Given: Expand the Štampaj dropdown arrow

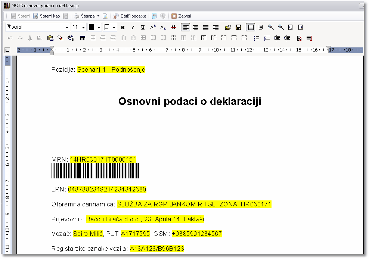Looking at the screenshot, I should (x=98, y=16).
